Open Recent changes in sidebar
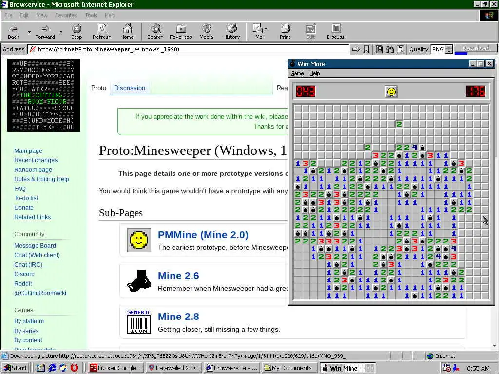Image resolution: width=499 pixels, height=374 pixels. coord(36,160)
